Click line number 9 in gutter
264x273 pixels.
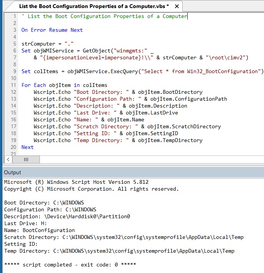click(15, 71)
